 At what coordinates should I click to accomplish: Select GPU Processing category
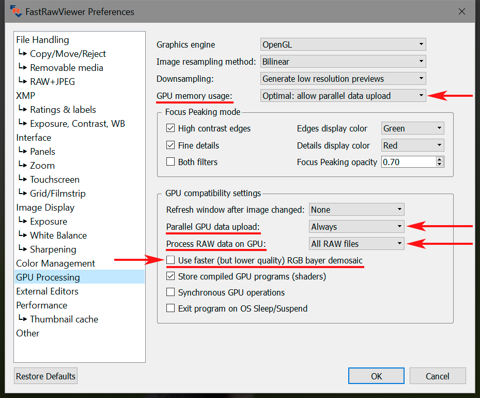tap(79, 277)
